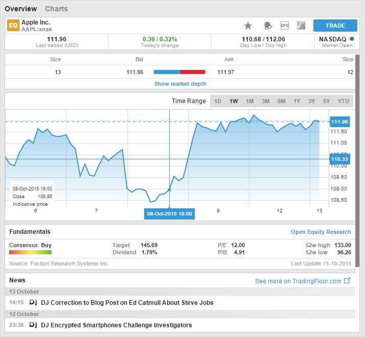This screenshot has width=365, height=337.
Task: Click the Bid price 111.96
Action: (x=135, y=72)
